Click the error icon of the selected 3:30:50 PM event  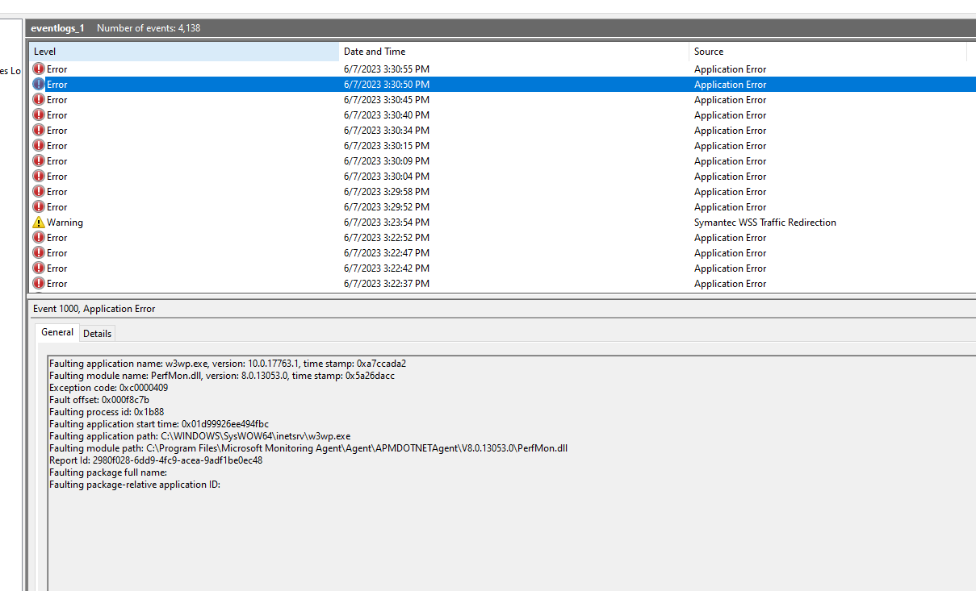(39, 85)
